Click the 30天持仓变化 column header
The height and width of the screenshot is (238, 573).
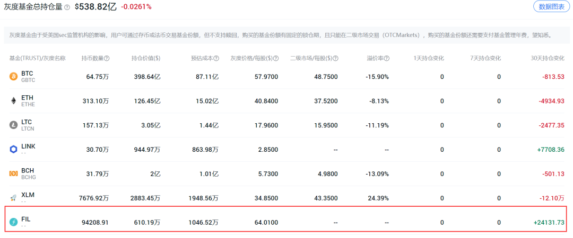pyautogui.click(x=548, y=58)
